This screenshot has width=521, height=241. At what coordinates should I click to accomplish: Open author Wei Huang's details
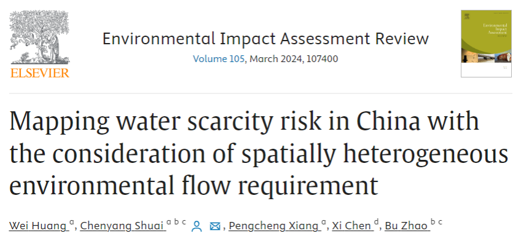[37, 226]
